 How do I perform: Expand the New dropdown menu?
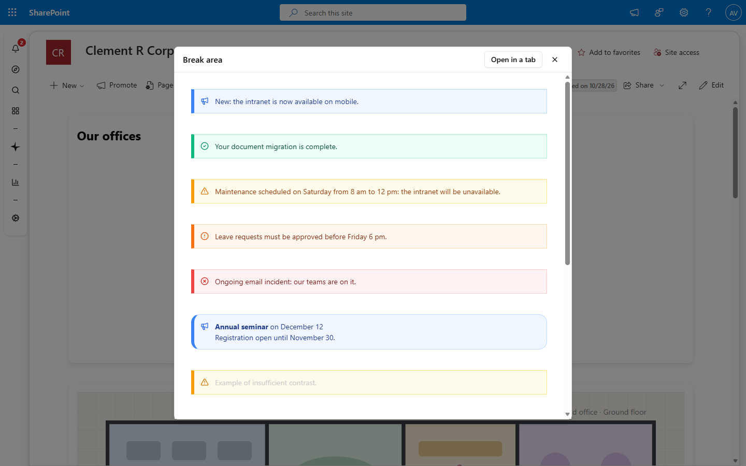[67, 85]
